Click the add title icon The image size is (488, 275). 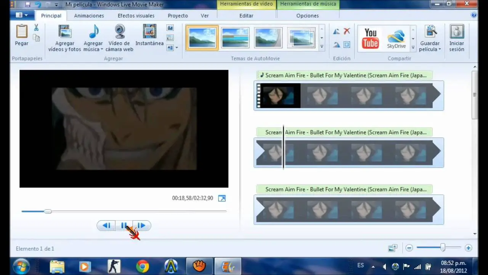tap(170, 28)
